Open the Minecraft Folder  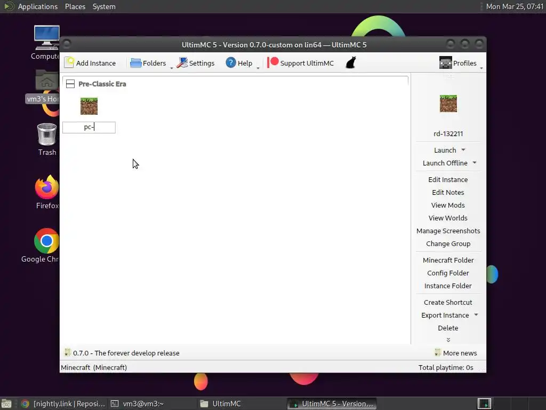point(448,261)
